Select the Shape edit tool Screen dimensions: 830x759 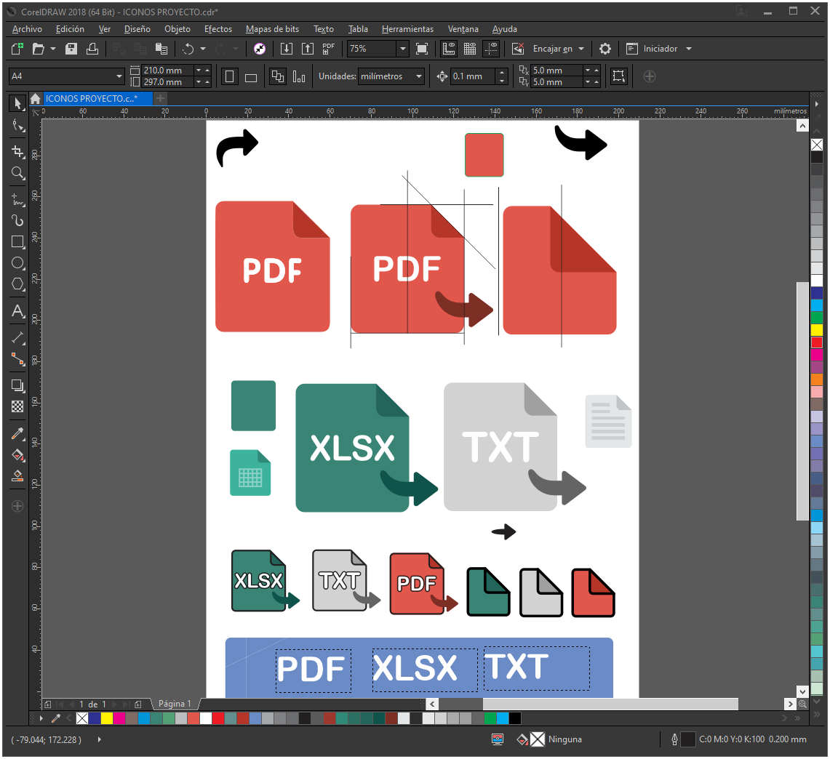[x=17, y=126]
